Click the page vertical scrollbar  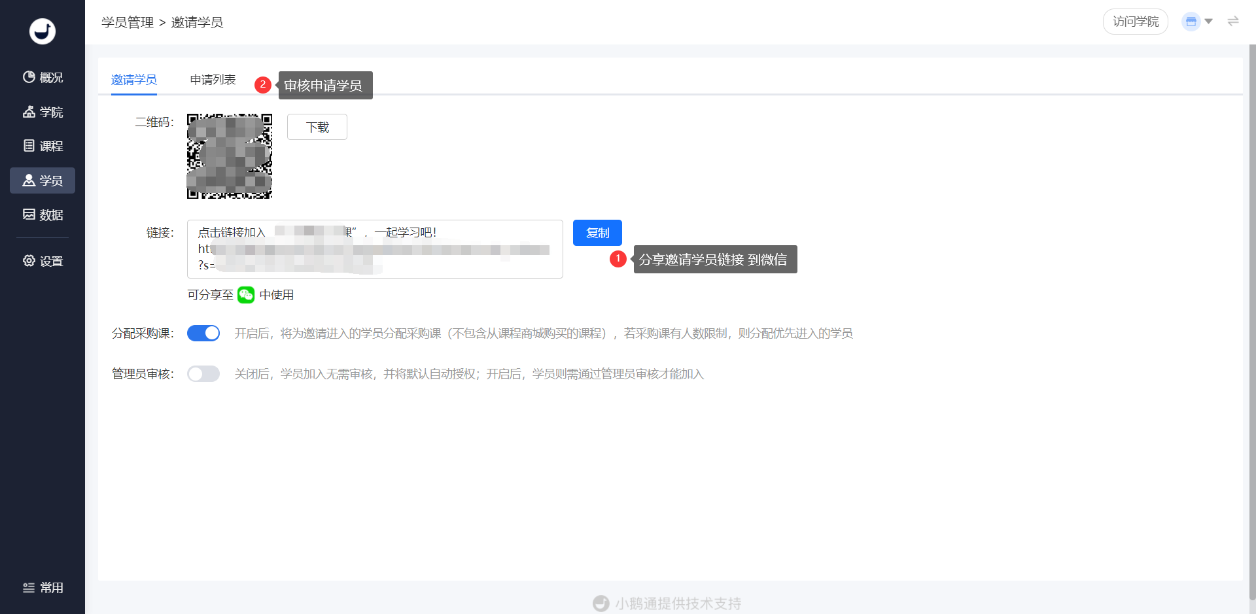point(1252,322)
